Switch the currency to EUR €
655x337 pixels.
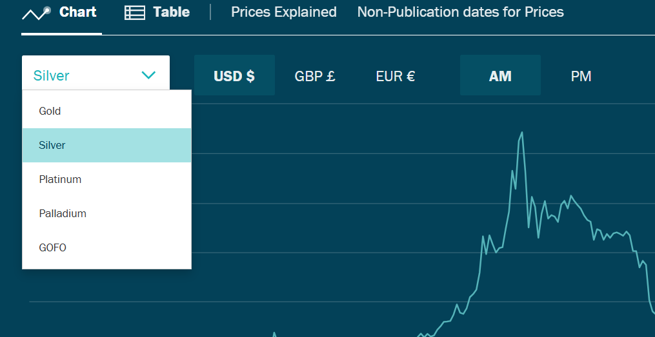coord(396,76)
